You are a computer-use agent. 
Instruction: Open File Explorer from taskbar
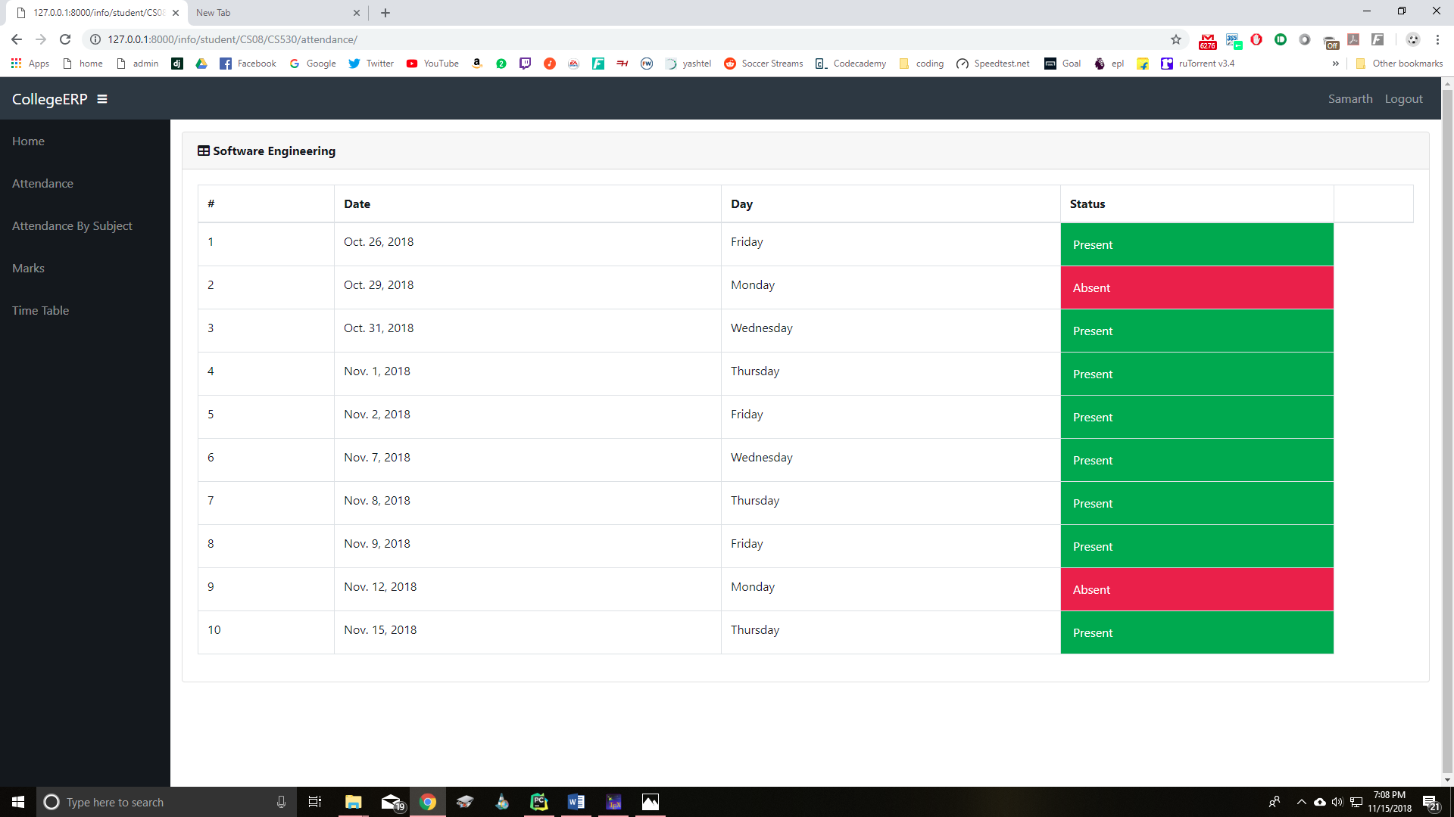pyautogui.click(x=354, y=802)
